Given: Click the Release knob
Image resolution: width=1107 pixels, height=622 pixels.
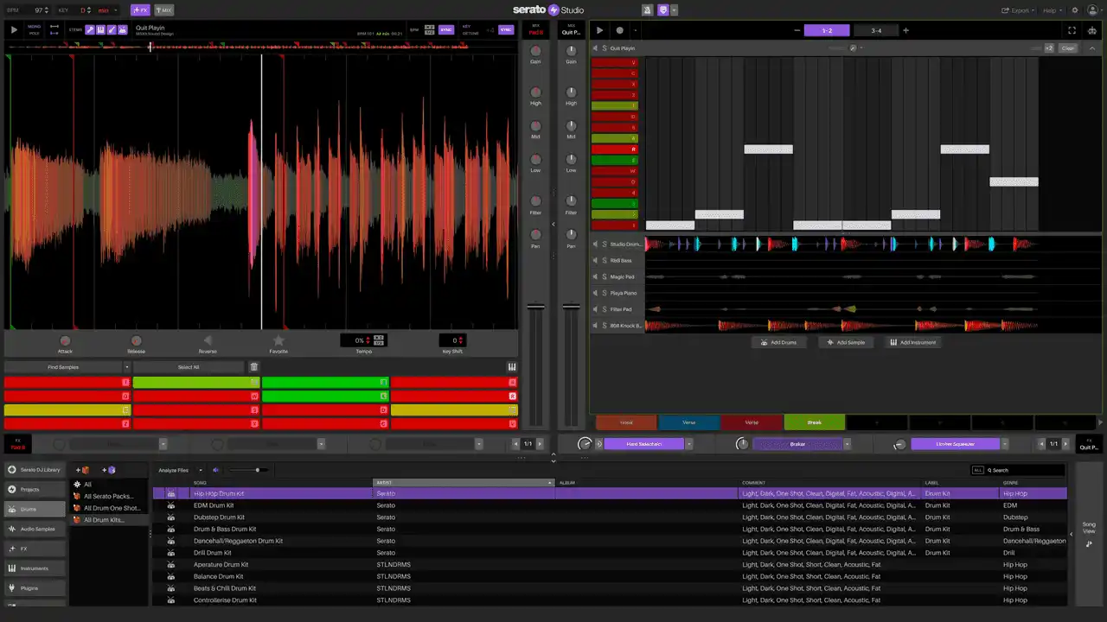Looking at the screenshot, I should click(x=136, y=341).
